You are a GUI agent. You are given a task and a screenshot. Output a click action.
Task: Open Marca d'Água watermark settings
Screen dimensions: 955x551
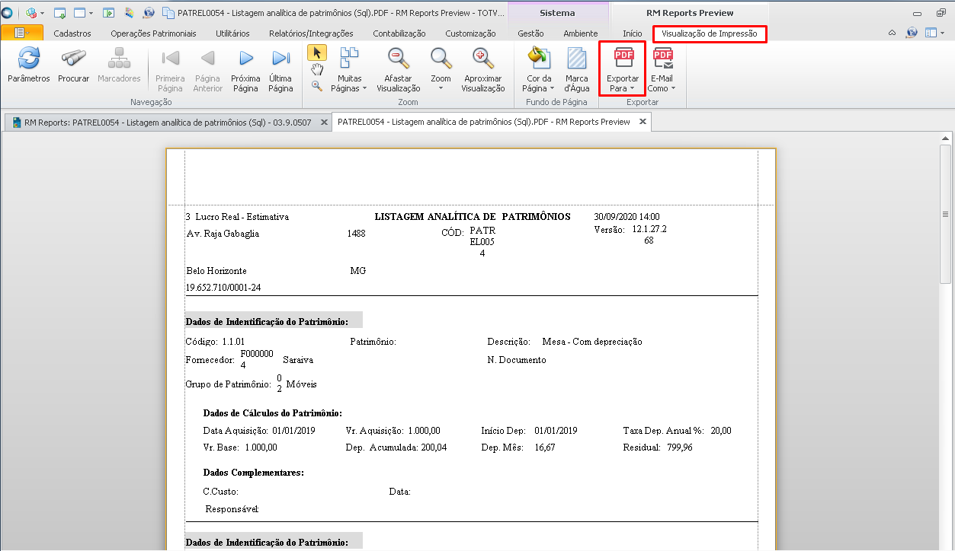pyautogui.click(x=576, y=70)
